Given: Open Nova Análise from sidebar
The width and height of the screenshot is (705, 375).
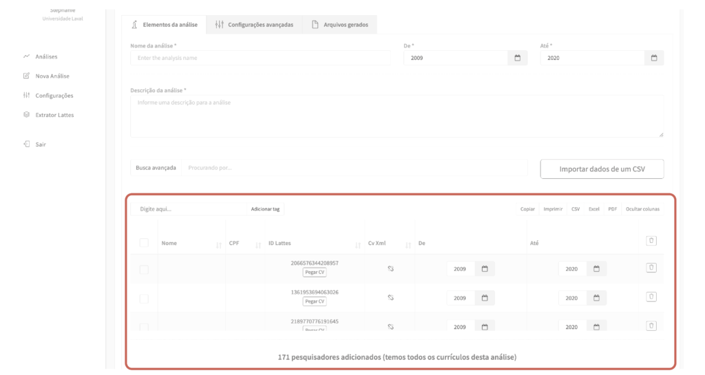Looking at the screenshot, I should [x=52, y=76].
